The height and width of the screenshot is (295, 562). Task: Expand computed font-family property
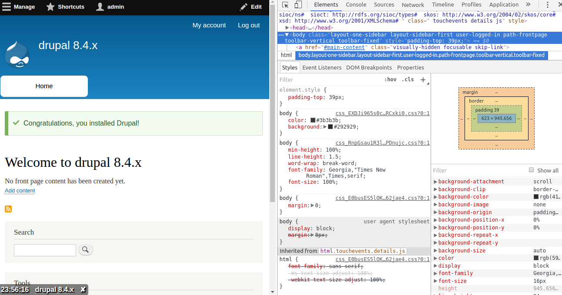coord(435,273)
